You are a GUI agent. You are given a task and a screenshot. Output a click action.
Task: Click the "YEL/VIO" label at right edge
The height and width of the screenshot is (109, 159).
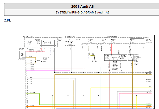(x=149, y=92)
